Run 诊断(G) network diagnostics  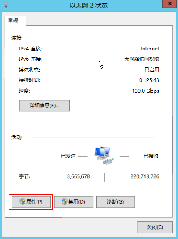(x=116, y=202)
